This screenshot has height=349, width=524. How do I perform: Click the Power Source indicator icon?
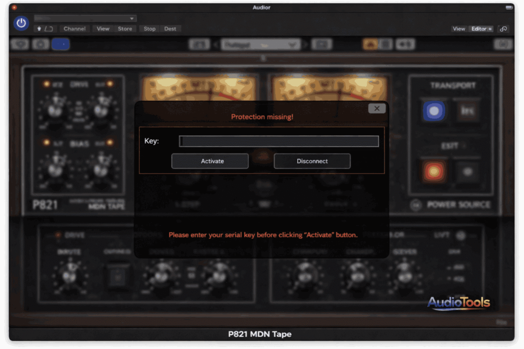coord(416,205)
